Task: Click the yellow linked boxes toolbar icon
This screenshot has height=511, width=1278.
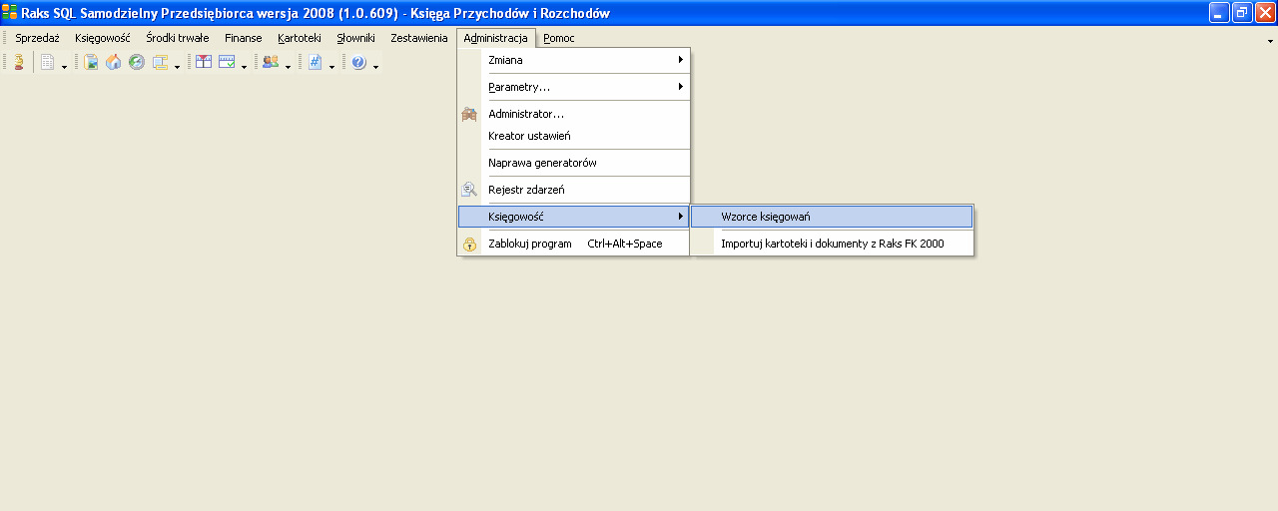Action: pyautogui.click(x=160, y=62)
